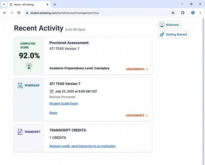This screenshot has width=205, height=165.
Task: Restore down the browser window
Action: [x=191, y=4]
